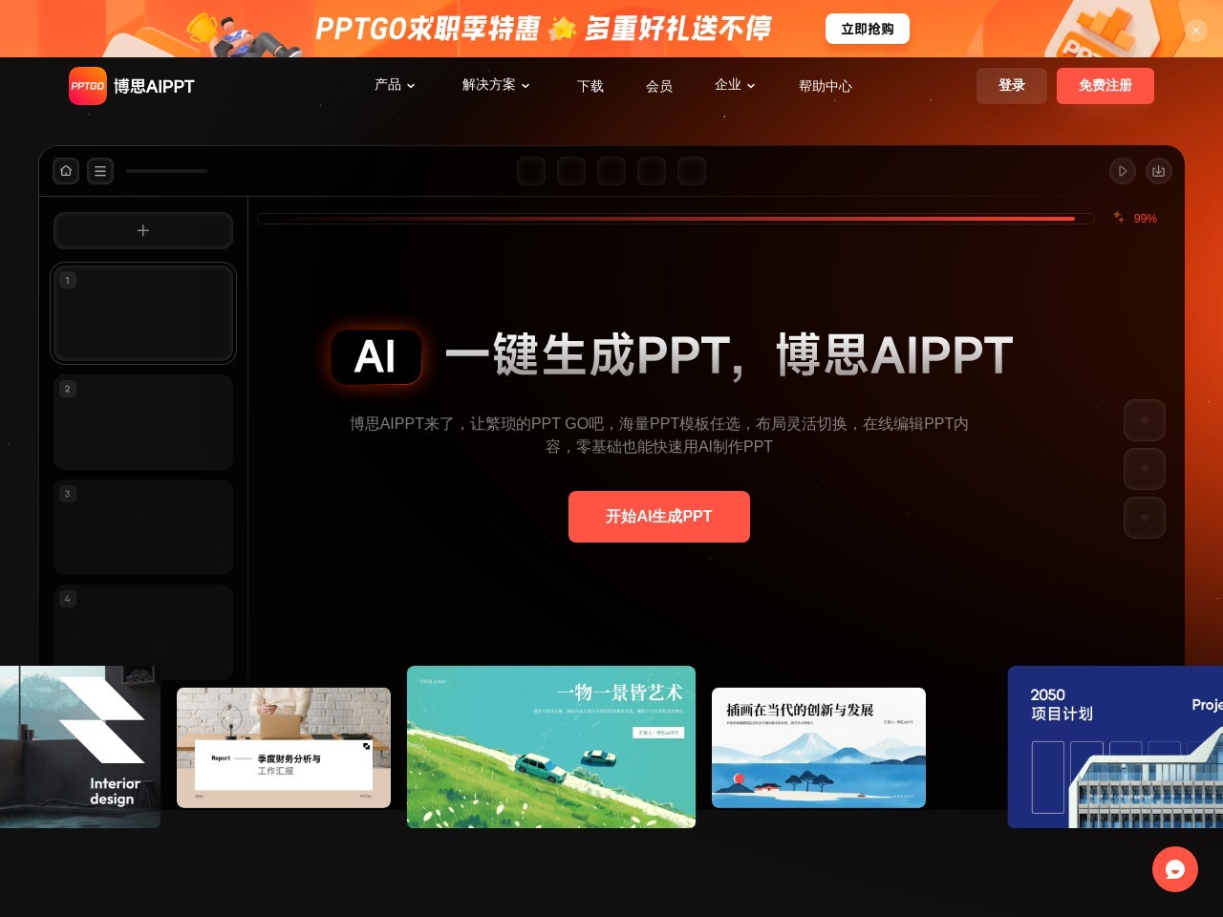
Task: Click the AI badge next to the headline
Action: point(375,356)
